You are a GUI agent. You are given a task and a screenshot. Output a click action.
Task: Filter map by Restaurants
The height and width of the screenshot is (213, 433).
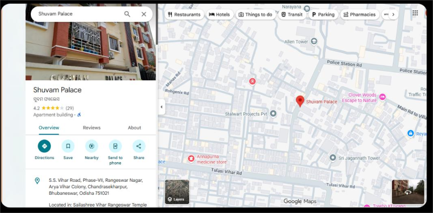[x=184, y=14]
